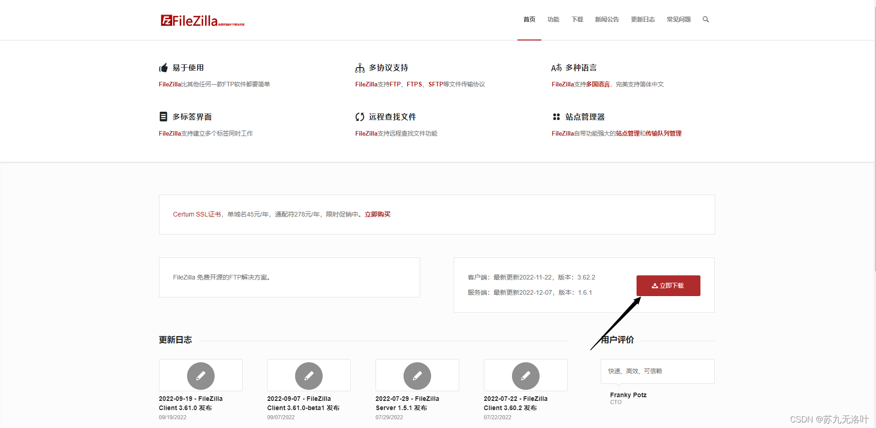876x428 pixels.
Task: Open the 新闻公告 menu item
Action: point(607,19)
